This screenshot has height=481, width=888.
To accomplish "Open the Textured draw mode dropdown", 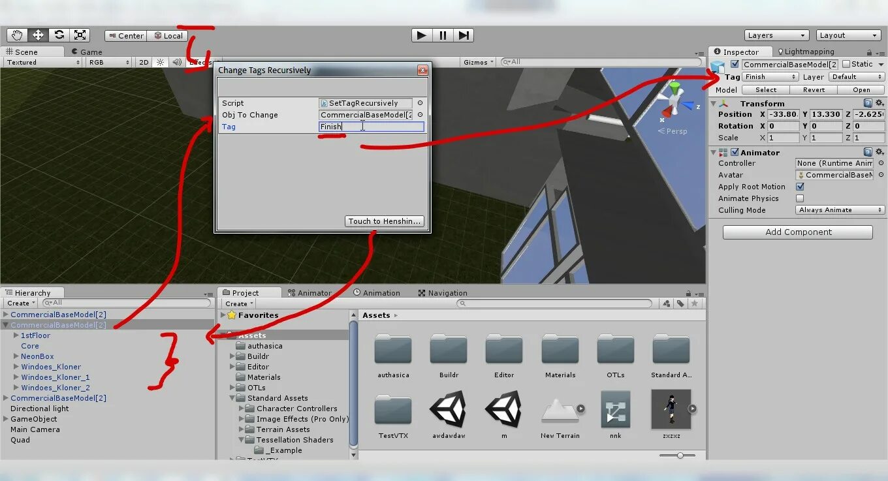I will click(42, 63).
